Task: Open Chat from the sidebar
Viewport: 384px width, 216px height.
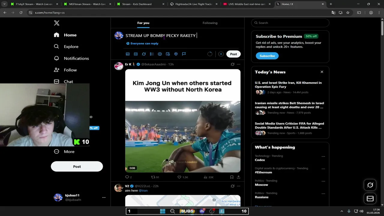Action: (63, 81)
